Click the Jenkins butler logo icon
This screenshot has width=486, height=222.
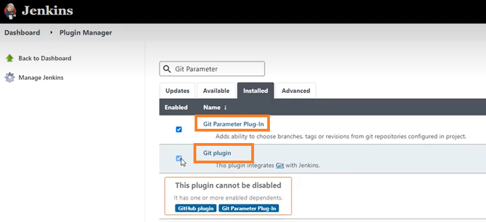[10, 11]
